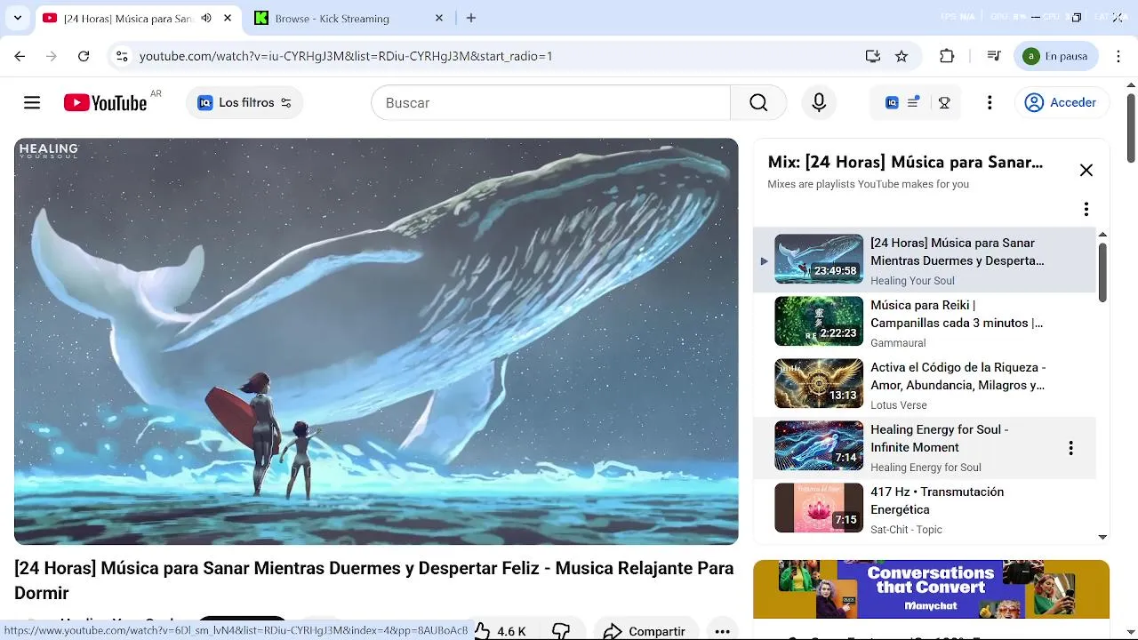Click playlist scrollbar down arrow
Image resolution: width=1138 pixels, height=640 pixels.
1102,537
